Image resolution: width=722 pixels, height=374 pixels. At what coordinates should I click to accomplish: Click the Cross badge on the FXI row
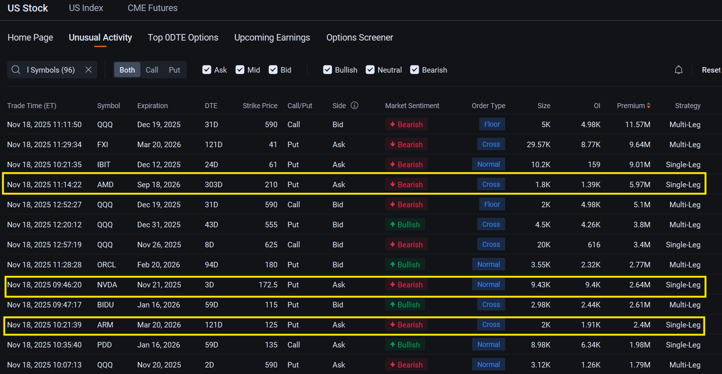(x=491, y=144)
